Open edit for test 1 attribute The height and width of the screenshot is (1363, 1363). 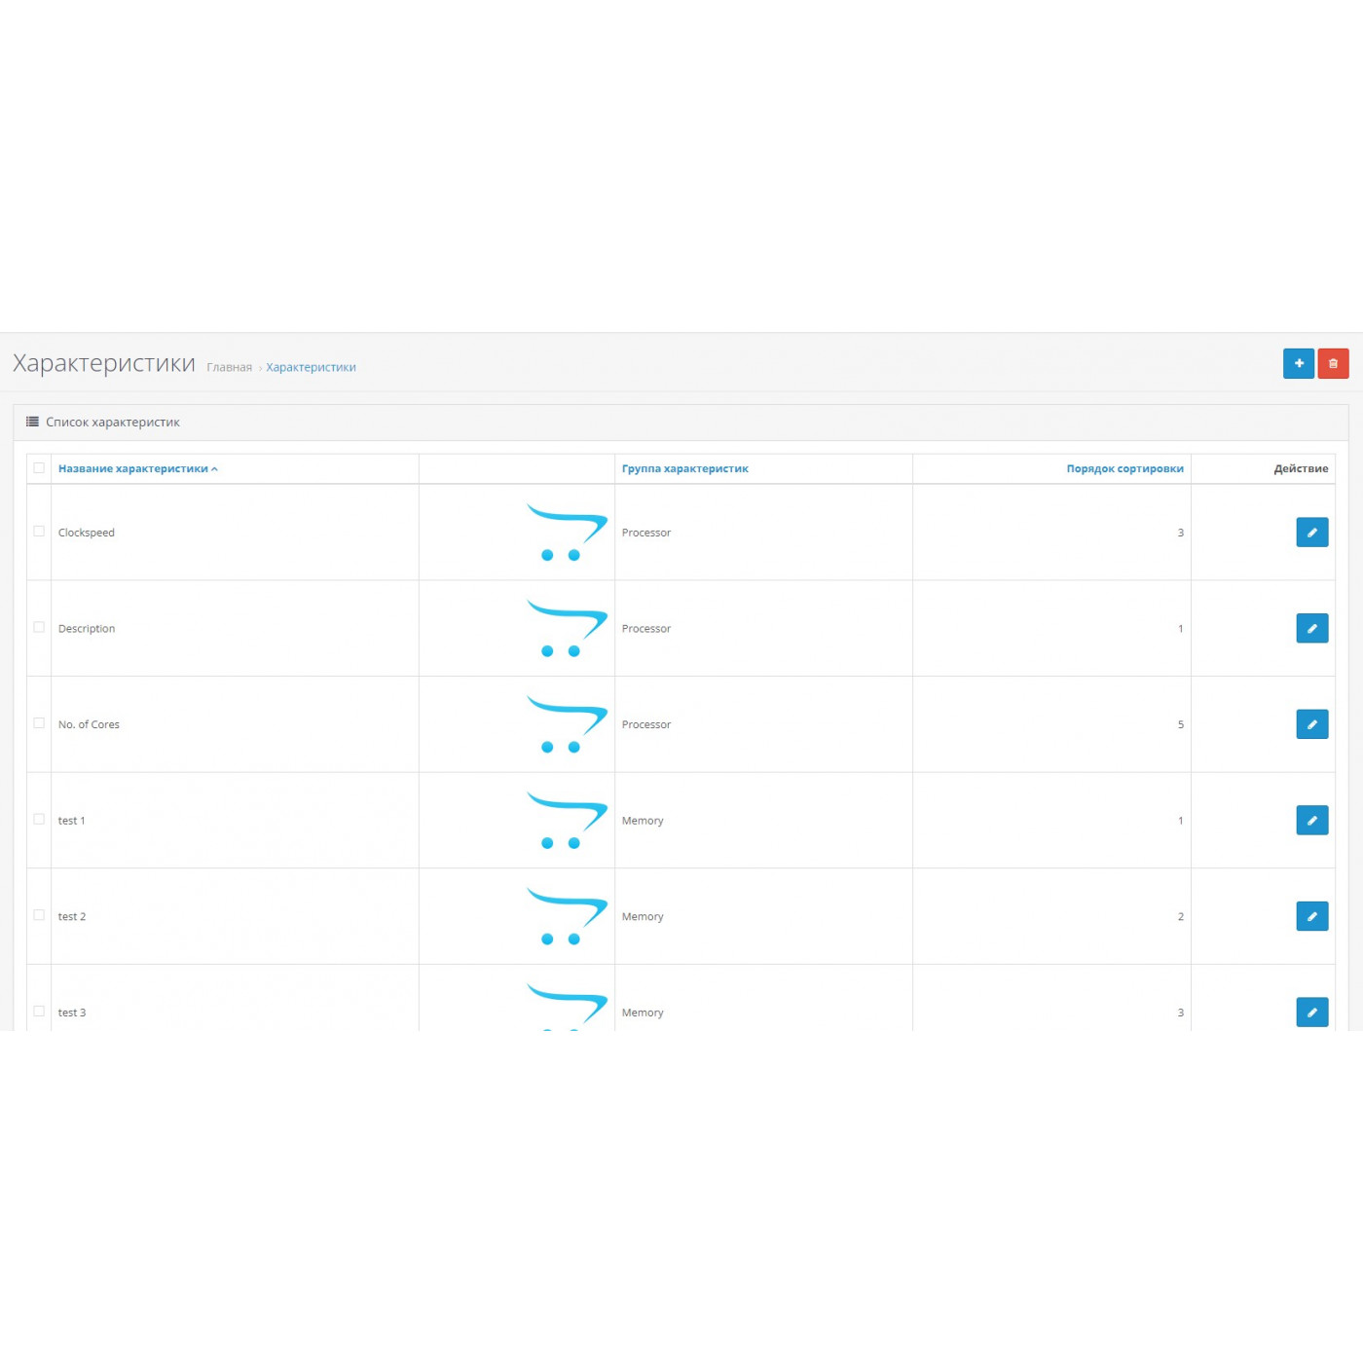click(1311, 820)
